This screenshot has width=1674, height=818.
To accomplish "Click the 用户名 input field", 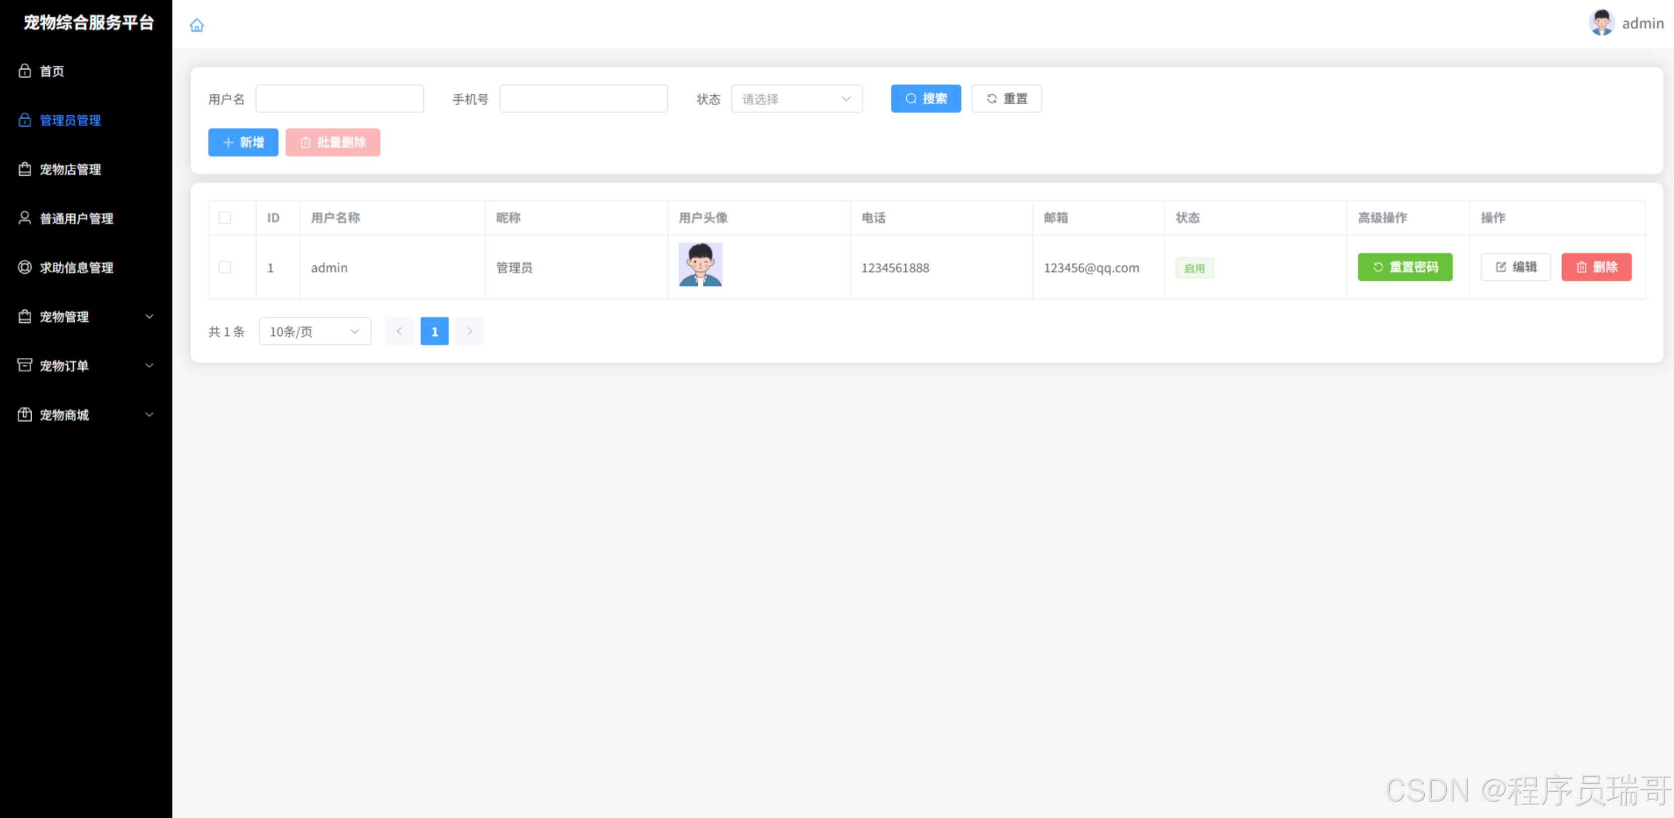I will coord(339,99).
